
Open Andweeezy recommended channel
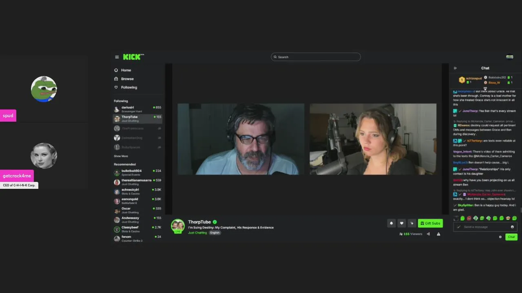click(x=137, y=219)
